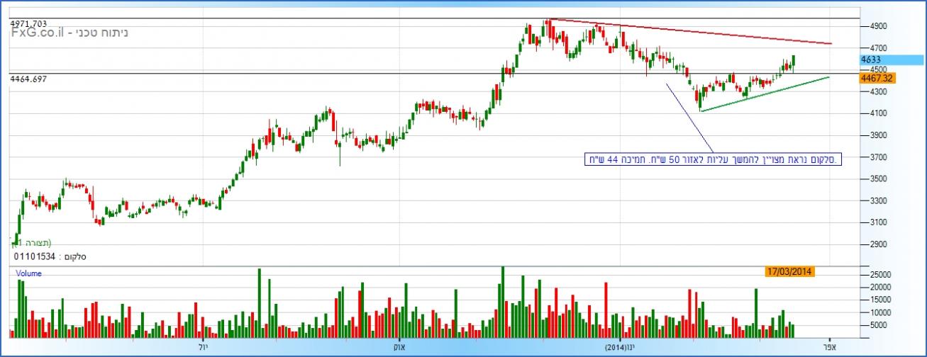Select the 4464.697 support level label
The width and height of the screenshot is (927, 357).
29,79
